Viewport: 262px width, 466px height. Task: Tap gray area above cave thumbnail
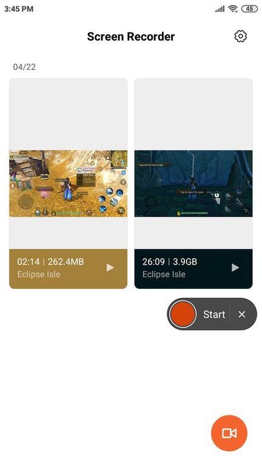[x=193, y=114]
